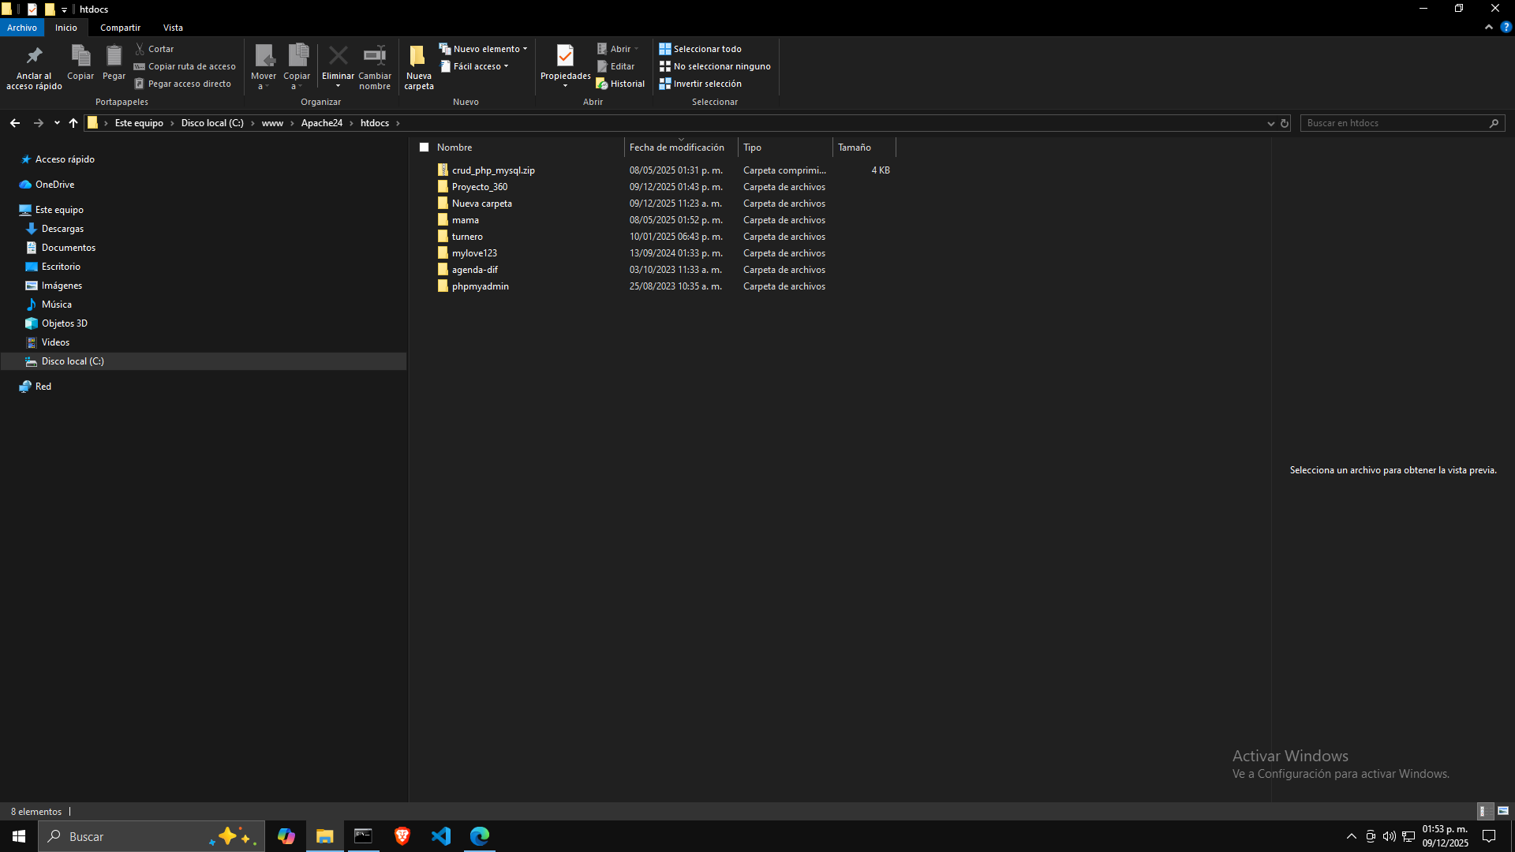The width and height of the screenshot is (1515, 852).
Task: Open the Archivo menu
Action: (22, 28)
